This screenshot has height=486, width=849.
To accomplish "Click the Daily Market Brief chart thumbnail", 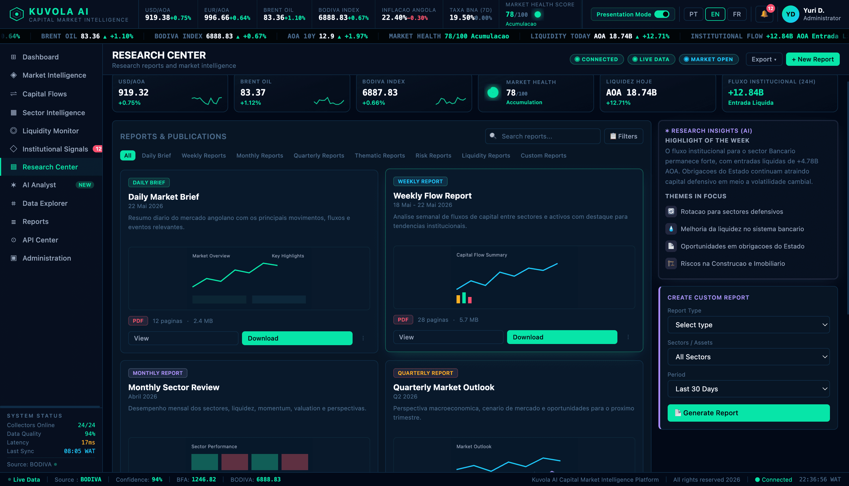I will [x=249, y=278].
